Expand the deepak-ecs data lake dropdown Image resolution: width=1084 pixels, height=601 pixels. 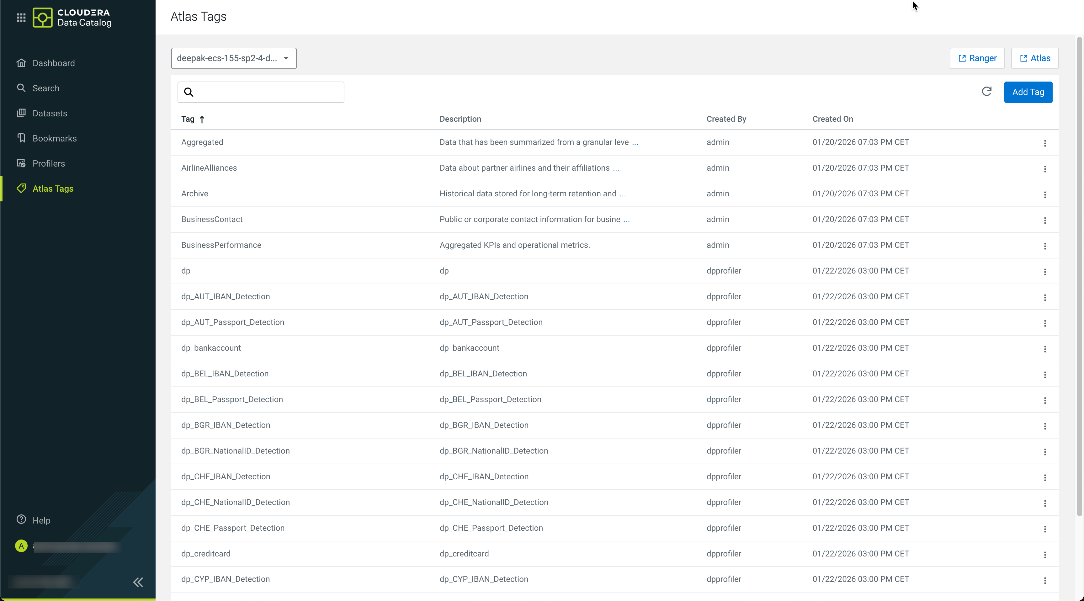tap(234, 58)
